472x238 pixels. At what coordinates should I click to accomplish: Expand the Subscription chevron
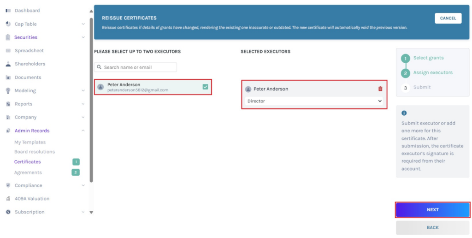coord(83,212)
